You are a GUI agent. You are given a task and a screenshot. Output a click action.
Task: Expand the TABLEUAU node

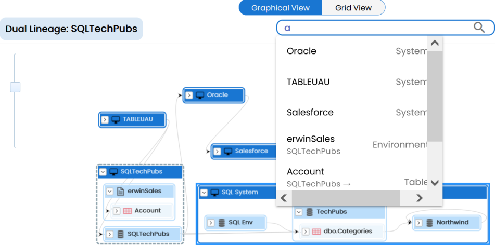point(105,120)
